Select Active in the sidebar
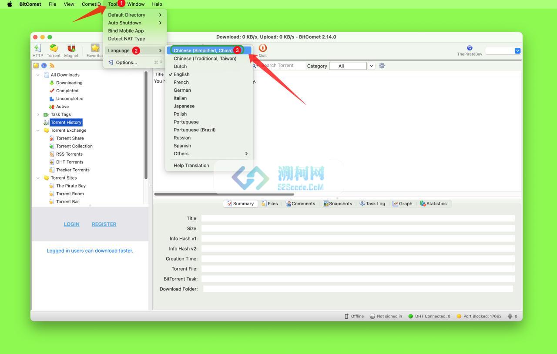 62,107
